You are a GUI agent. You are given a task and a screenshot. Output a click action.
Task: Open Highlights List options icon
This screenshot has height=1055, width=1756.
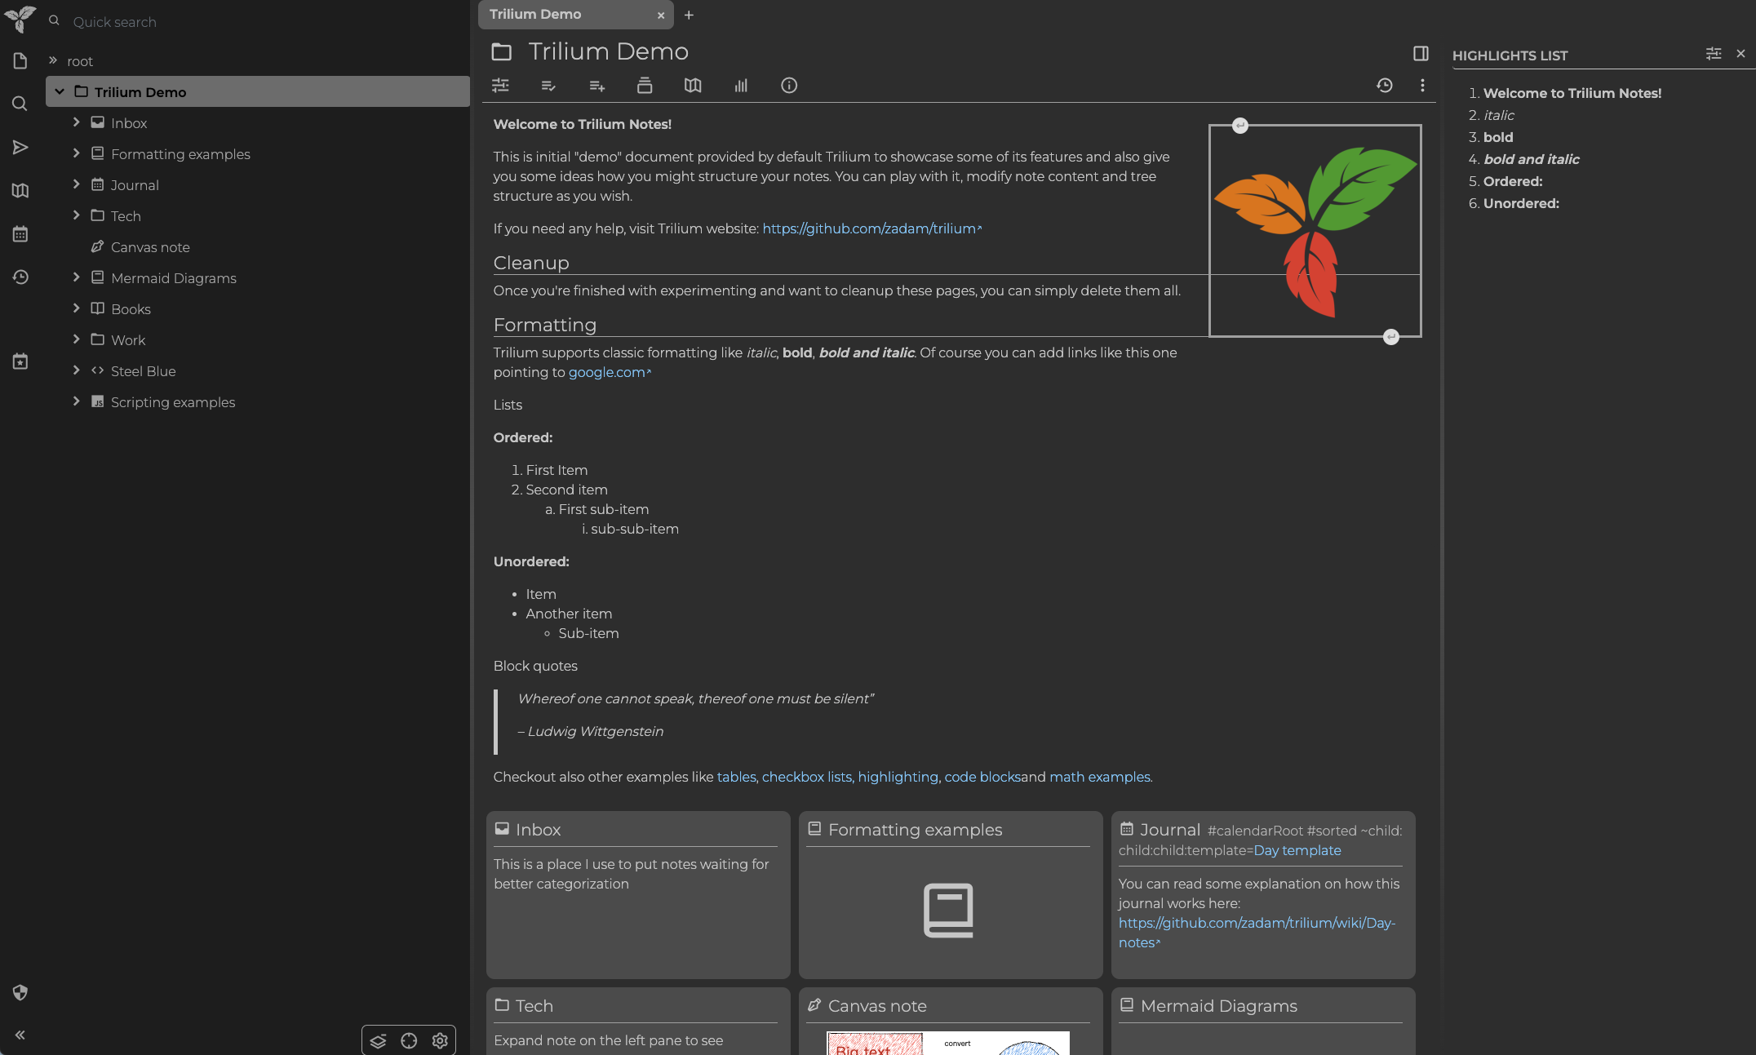tap(1714, 54)
